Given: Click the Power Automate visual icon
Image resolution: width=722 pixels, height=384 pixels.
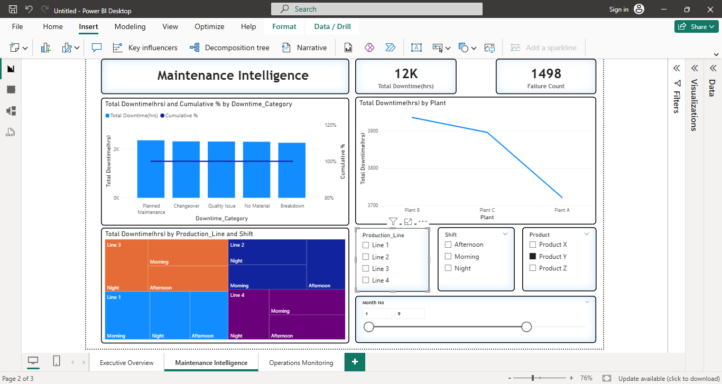Looking at the screenshot, I should (x=391, y=48).
